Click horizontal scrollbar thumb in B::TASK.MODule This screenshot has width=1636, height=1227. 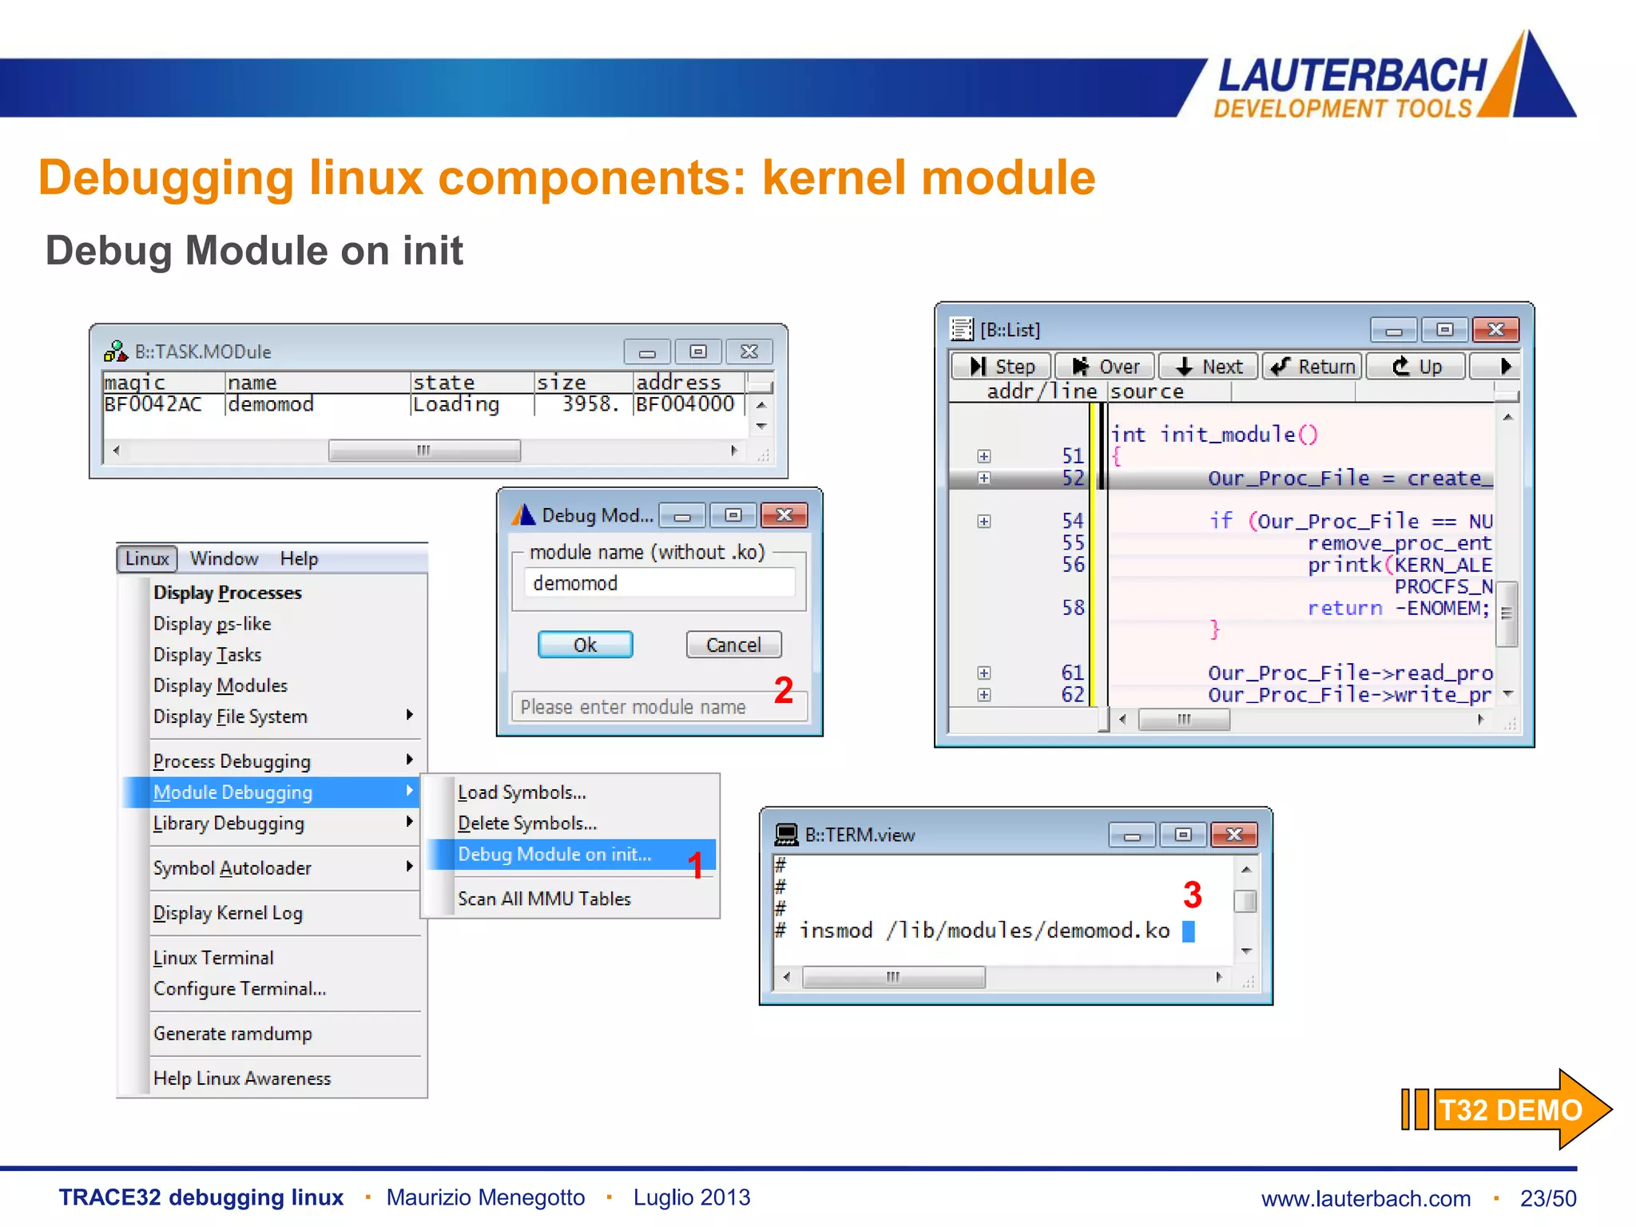(x=424, y=451)
